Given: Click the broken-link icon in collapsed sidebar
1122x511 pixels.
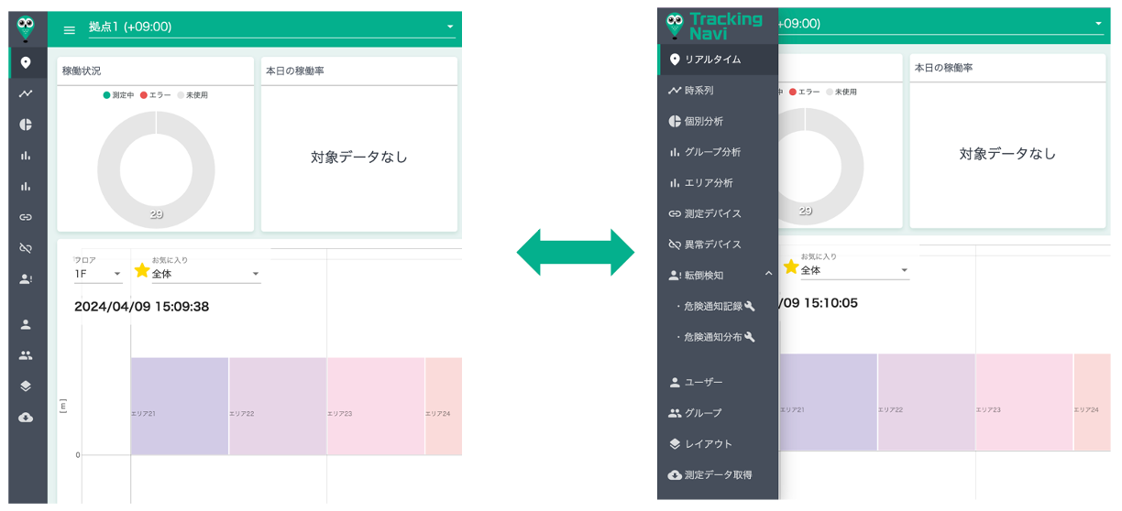Looking at the screenshot, I should pos(26,248).
